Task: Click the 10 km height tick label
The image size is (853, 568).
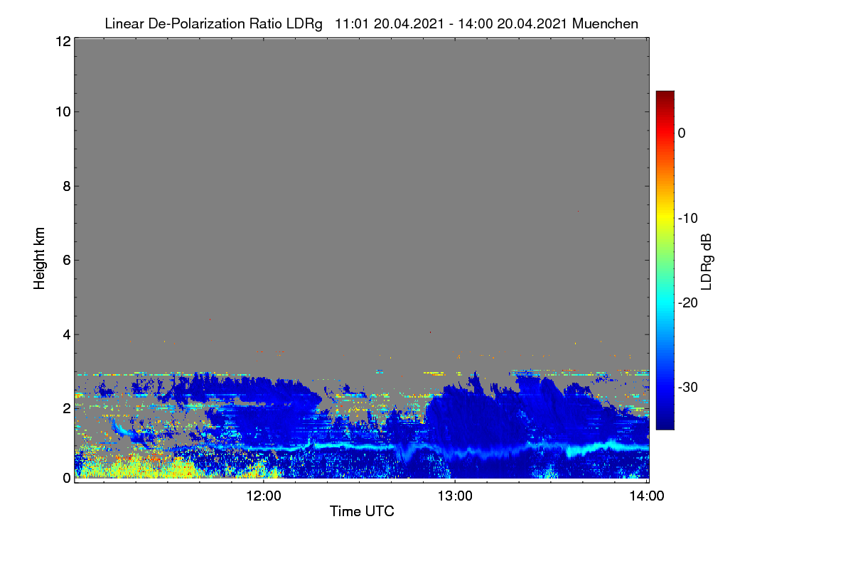Action: tap(62, 111)
